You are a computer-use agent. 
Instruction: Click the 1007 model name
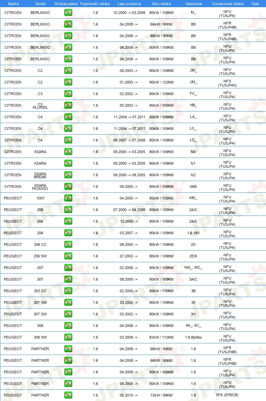tap(40, 198)
